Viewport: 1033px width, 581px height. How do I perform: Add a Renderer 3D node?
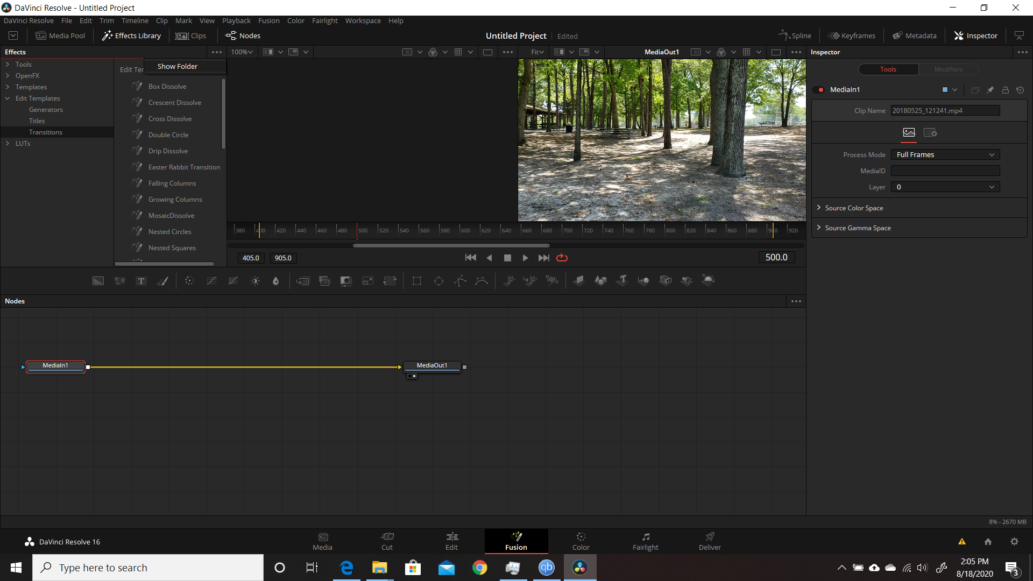[709, 280]
